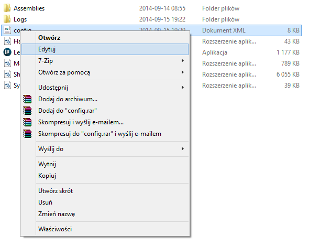Click the 8 KB size cell
The height and width of the screenshot is (246, 309).
(x=293, y=30)
